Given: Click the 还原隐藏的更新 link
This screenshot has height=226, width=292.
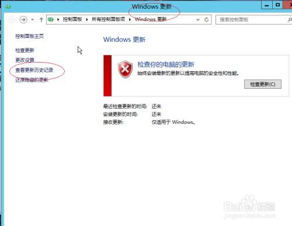Looking at the screenshot, I should [32, 80].
